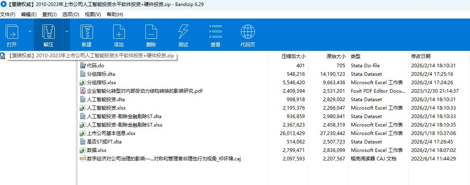Select the file 代码.do
The width and height of the screenshot is (470, 185).
click(95, 65)
